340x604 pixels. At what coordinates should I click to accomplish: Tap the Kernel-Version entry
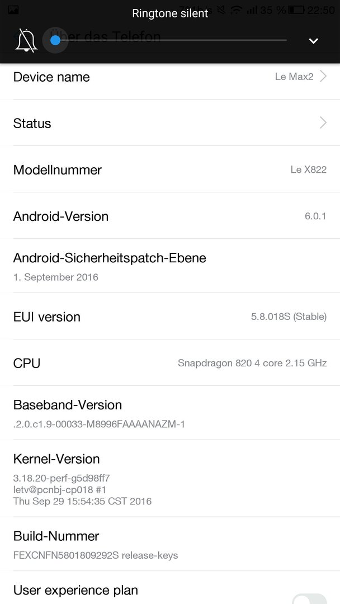click(170, 478)
